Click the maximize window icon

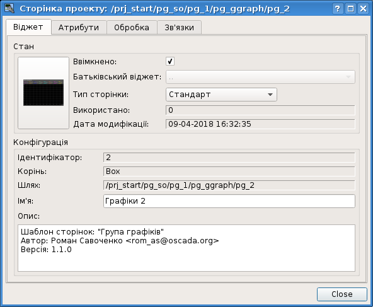coord(350,9)
